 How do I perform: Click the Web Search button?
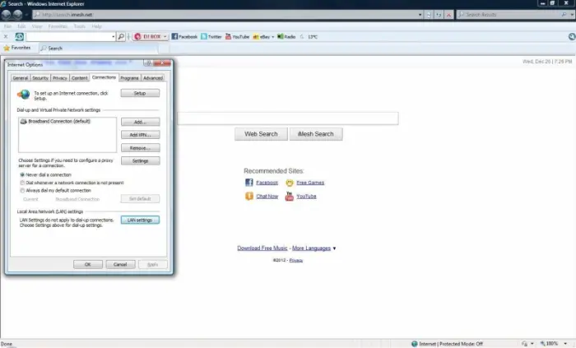click(x=261, y=134)
